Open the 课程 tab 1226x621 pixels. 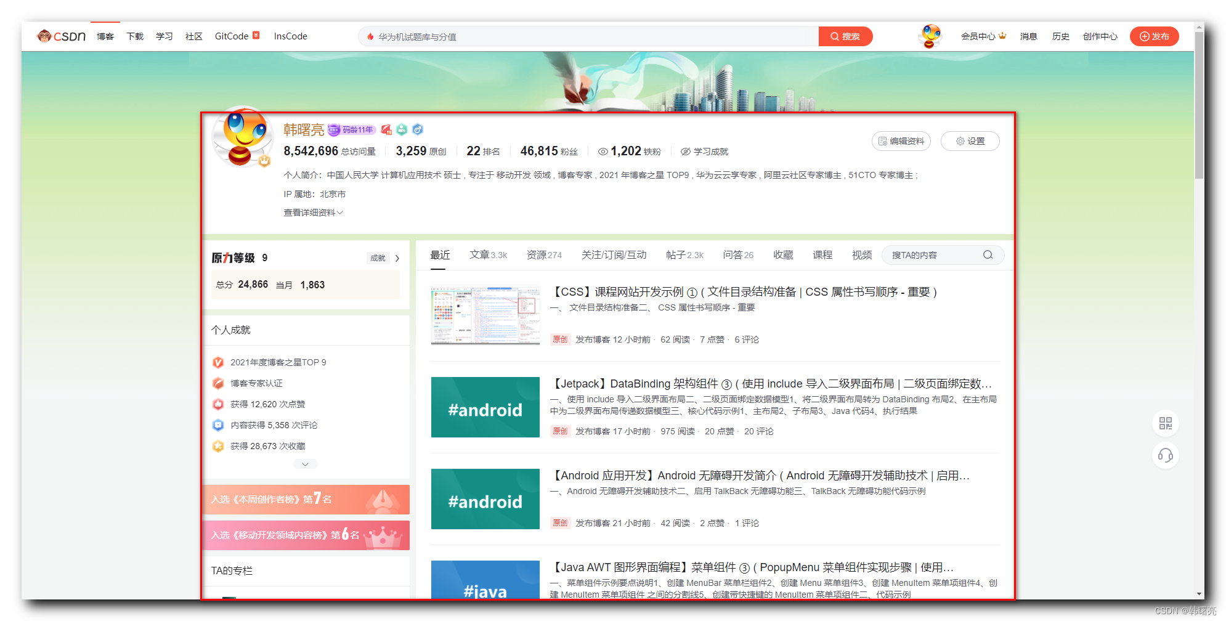pyautogui.click(x=822, y=255)
